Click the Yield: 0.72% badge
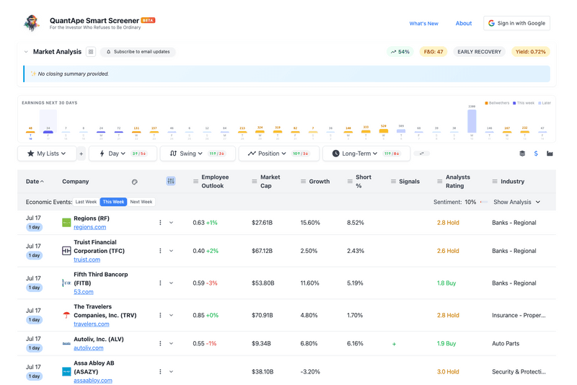 530,52
